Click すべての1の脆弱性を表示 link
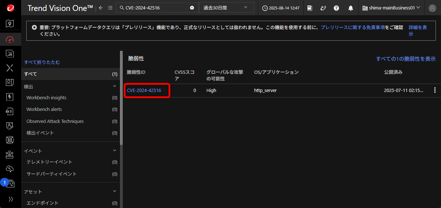 click(406, 59)
